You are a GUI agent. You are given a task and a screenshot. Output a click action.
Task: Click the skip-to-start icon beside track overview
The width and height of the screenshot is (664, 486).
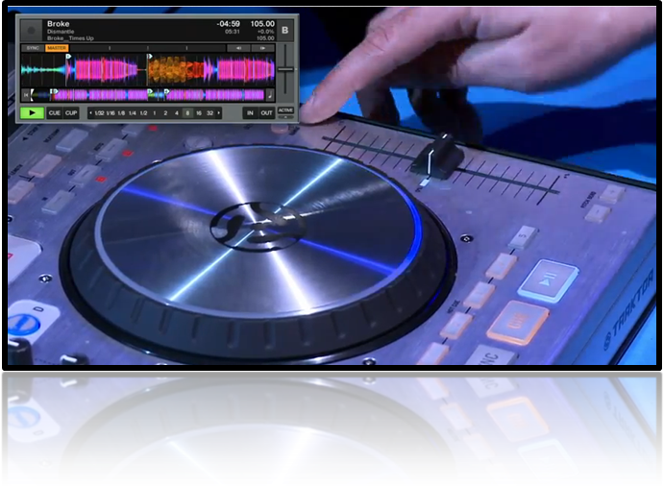[25, 94]
